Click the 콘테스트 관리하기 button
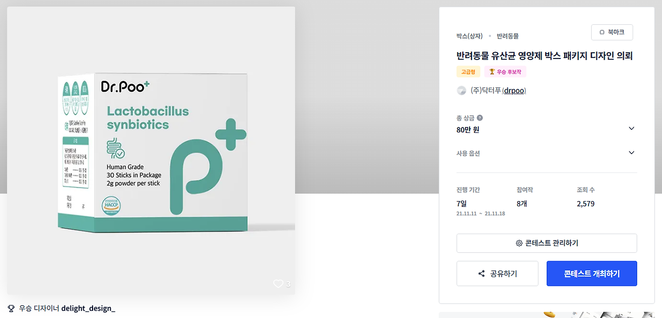Screen dimensions: 662x318 [x=547, y=243]
